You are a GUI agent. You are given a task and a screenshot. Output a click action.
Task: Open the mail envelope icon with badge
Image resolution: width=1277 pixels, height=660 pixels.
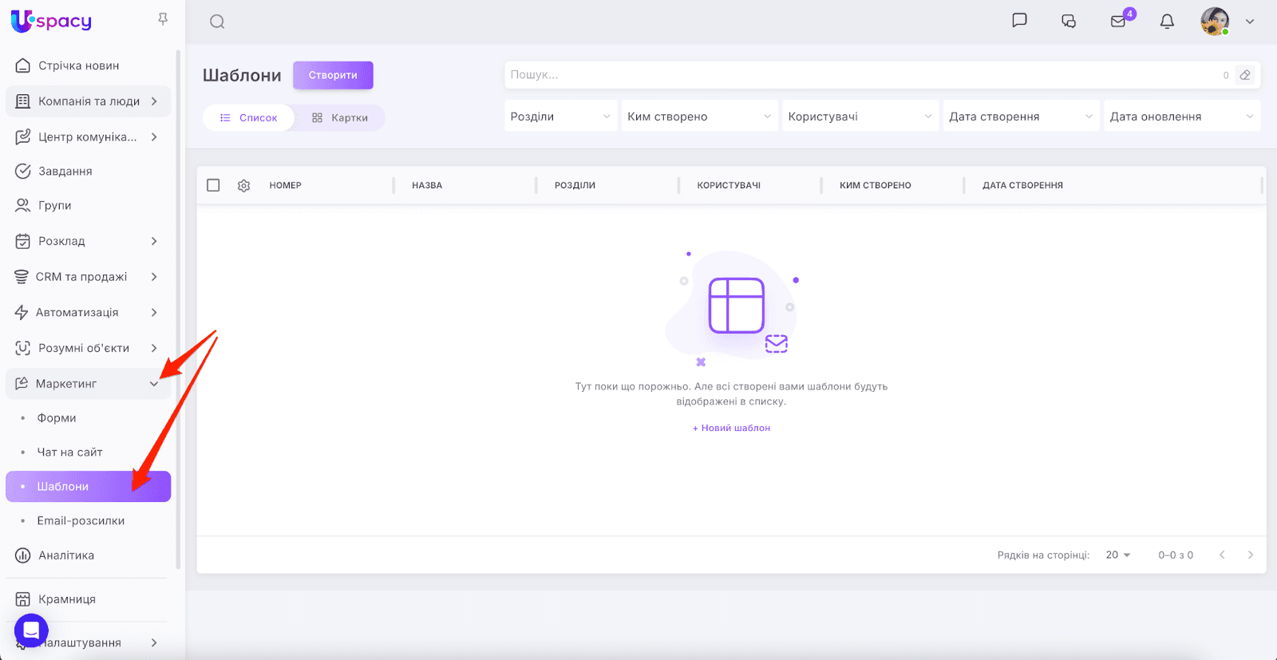pyautogui.click(x=1118, y=22)
